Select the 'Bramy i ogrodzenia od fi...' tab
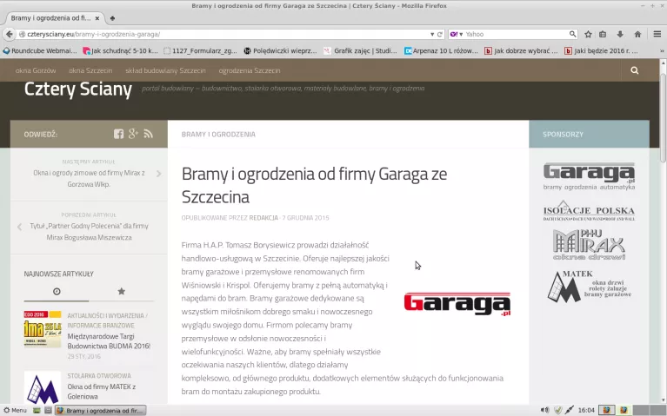667x416 pixels. click(50, 18)
